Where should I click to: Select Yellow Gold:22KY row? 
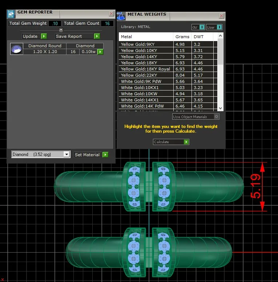pos(168,75)
